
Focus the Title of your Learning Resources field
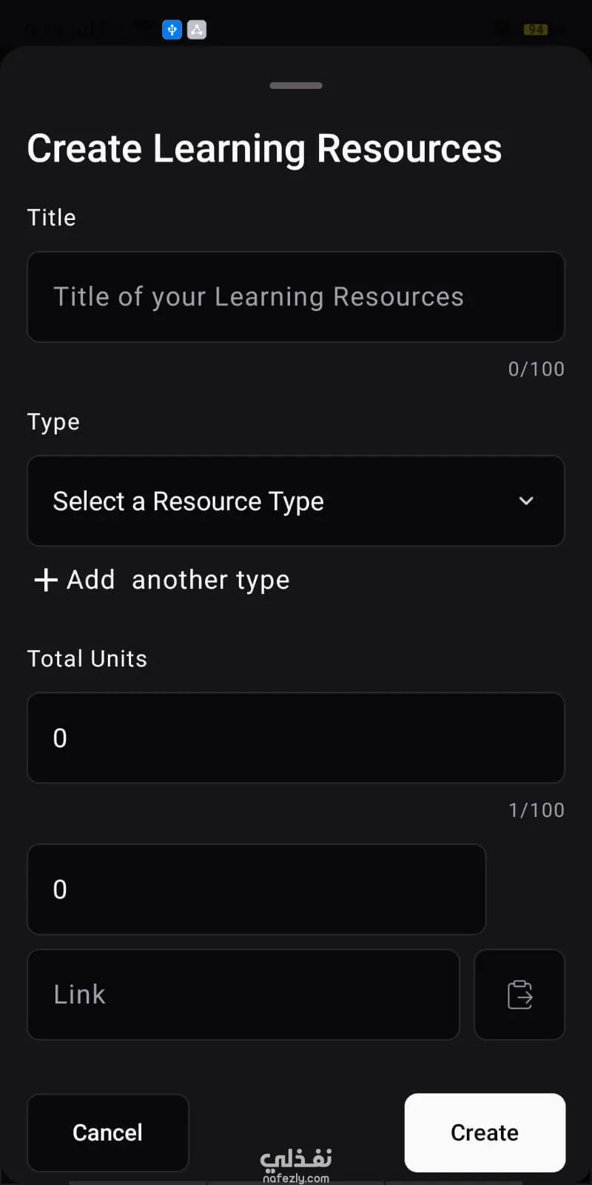pos(296,297)
